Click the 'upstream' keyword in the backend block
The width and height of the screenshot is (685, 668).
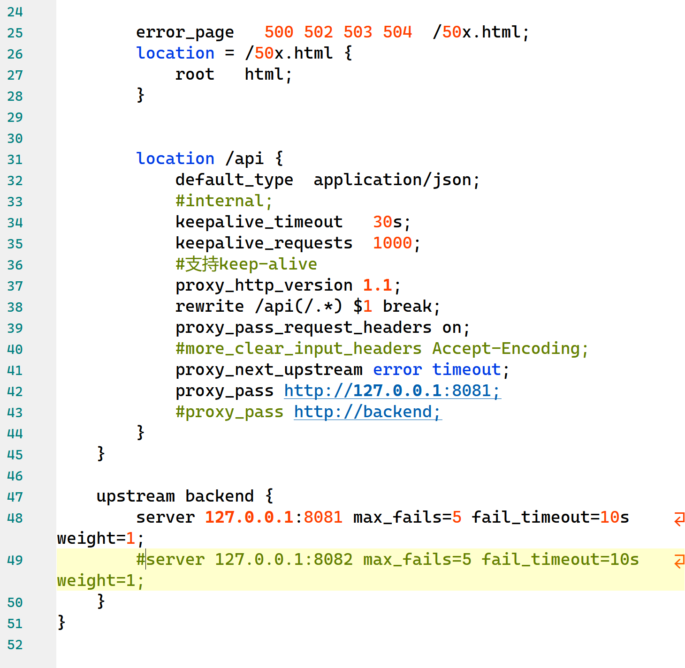point(135,496)
